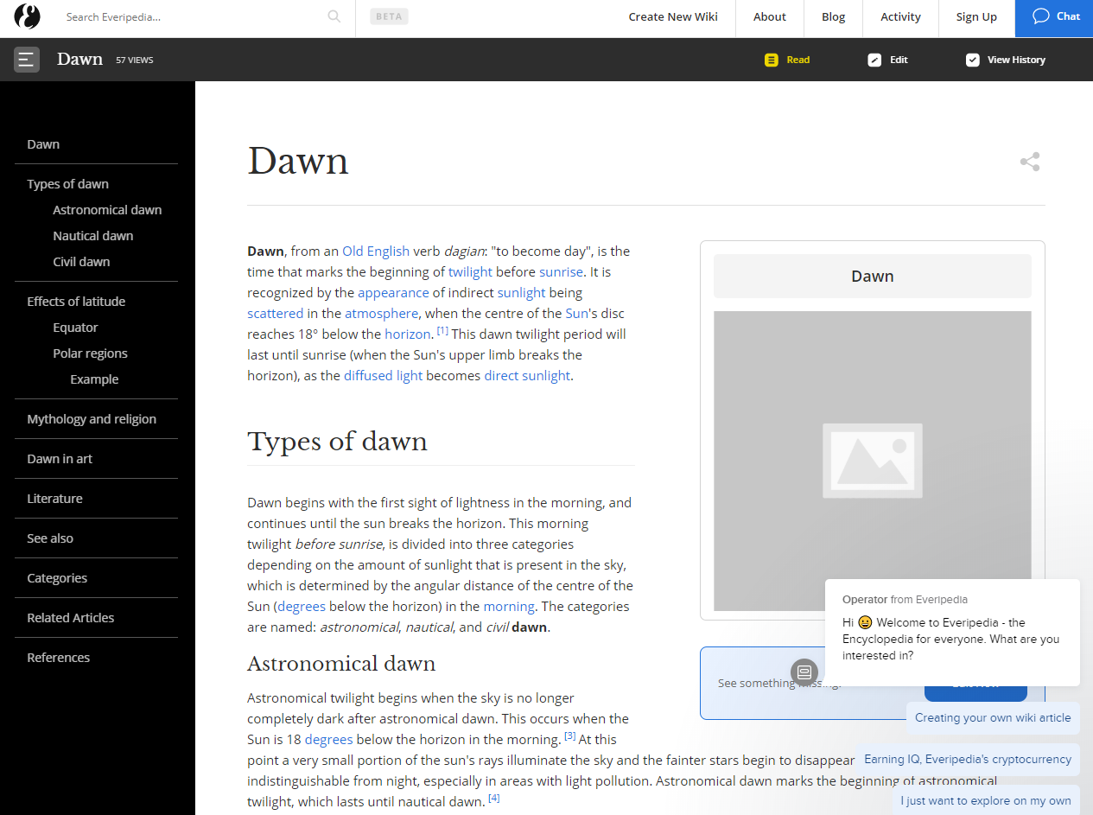Go to References section

tap(58, 658)
